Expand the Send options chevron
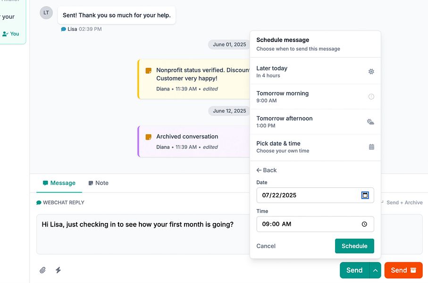Image resolution: width=428 pixels, height=283 pixels. click(x=375, y=270)
